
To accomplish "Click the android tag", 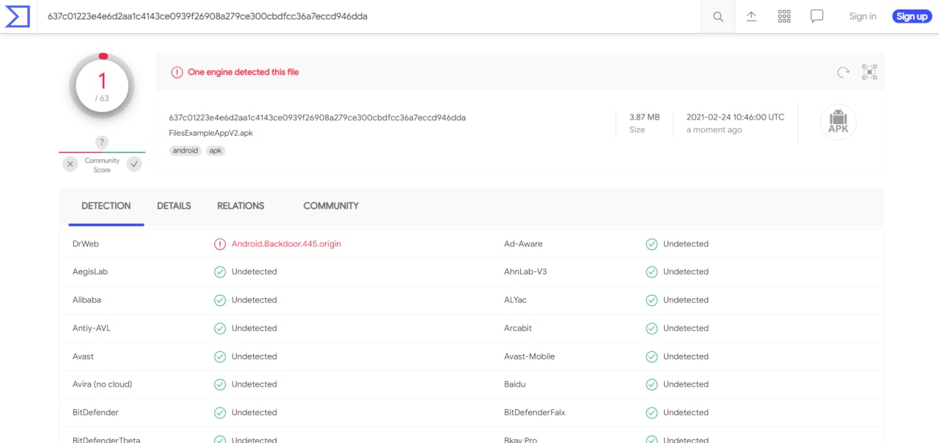I will point(186,150).
